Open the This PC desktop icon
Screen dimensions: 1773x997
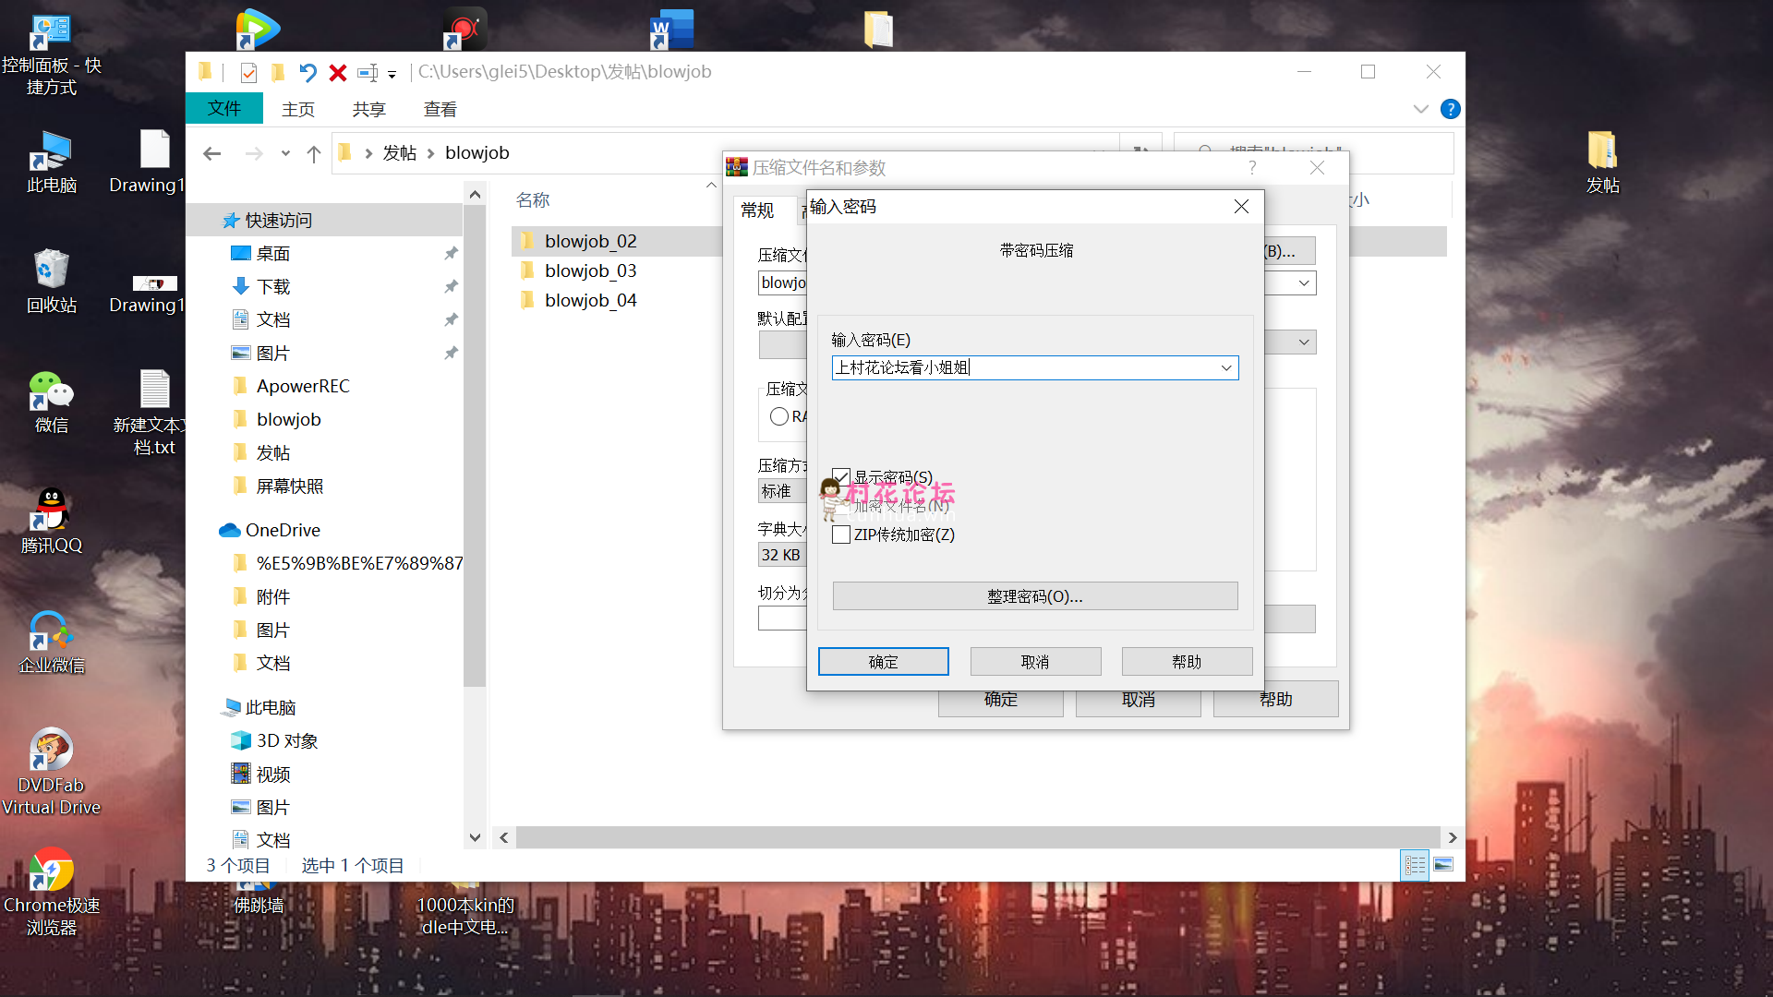[51, 162]
